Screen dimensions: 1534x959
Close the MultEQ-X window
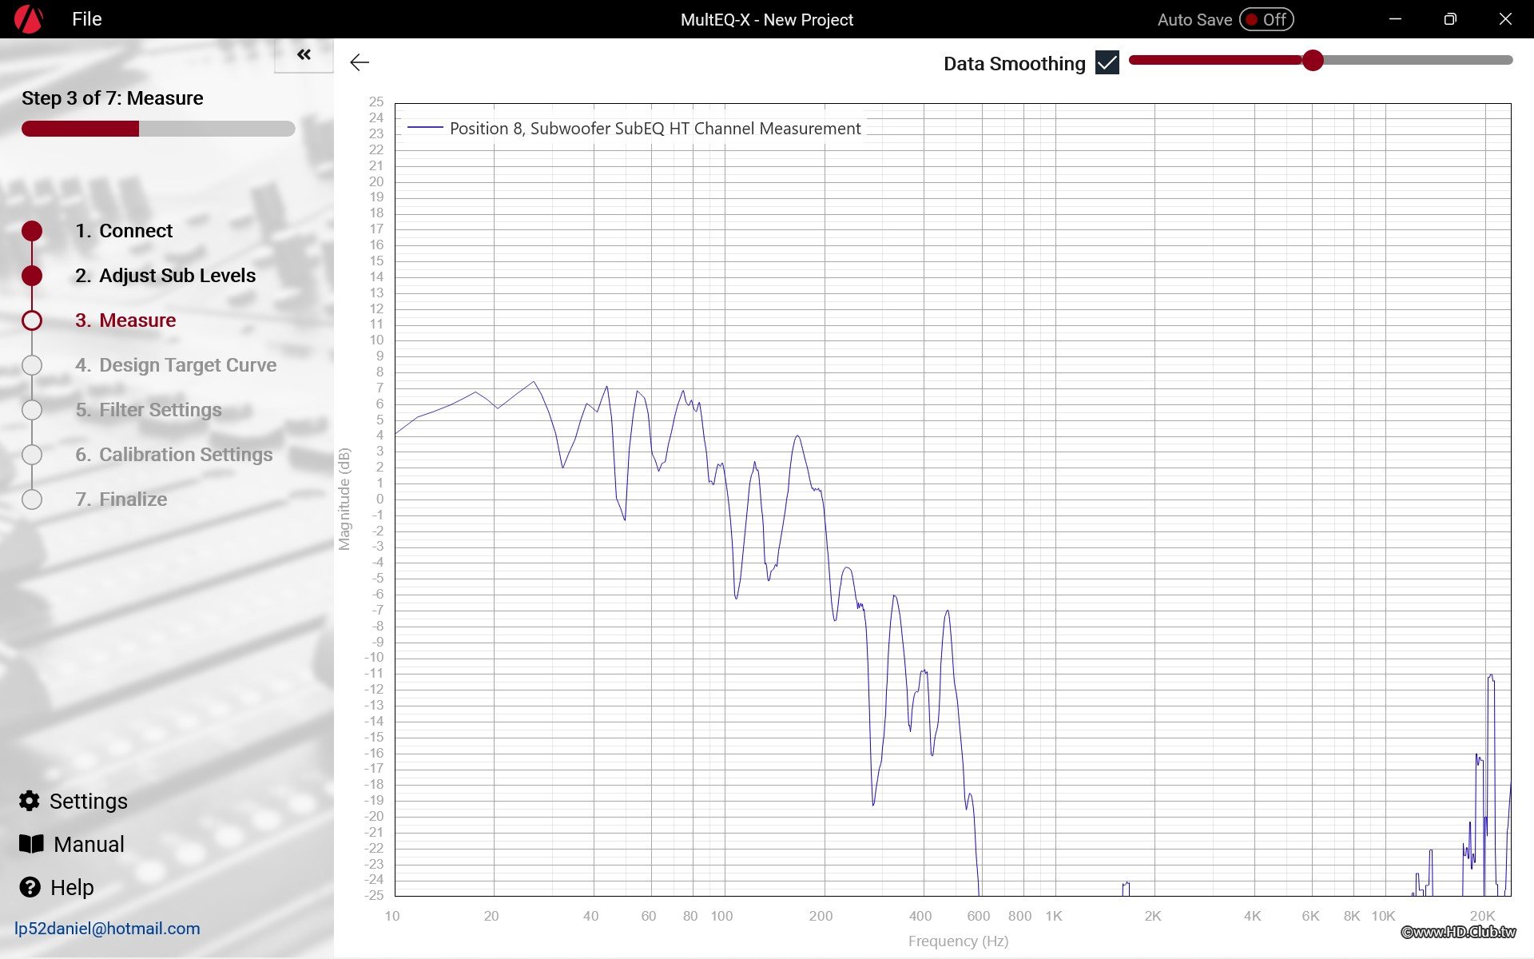click(1505, 19)
